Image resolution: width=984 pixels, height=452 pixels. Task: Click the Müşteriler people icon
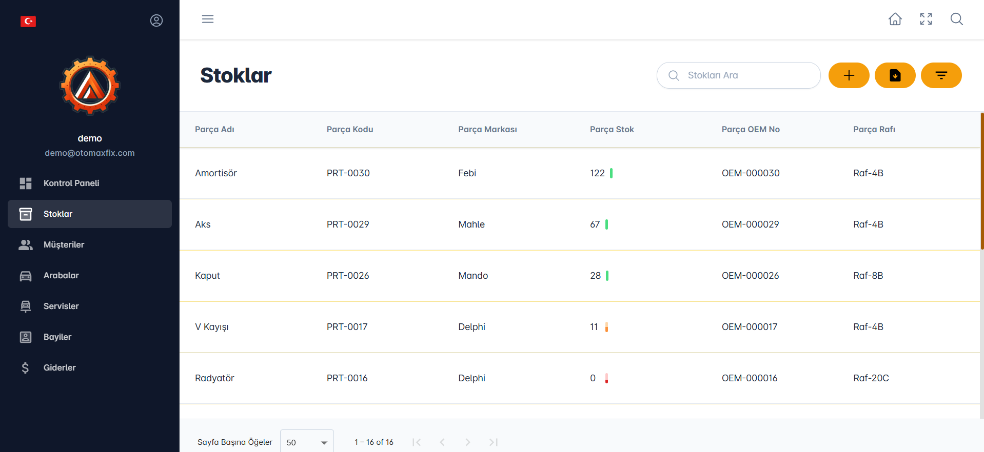pyautogui.click(x=26, y=245)
